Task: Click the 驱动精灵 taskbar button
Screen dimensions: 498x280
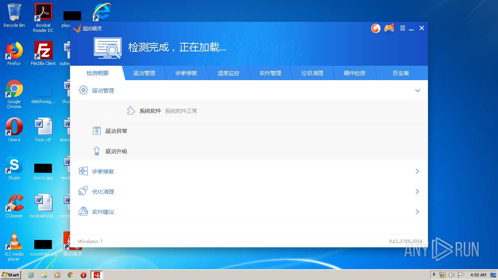Action: [x=97, y=275]
